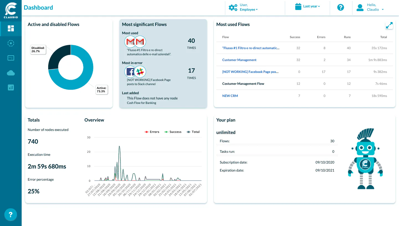
Task: Toggle the Success series in chart legend
Action: click(173, 132)
